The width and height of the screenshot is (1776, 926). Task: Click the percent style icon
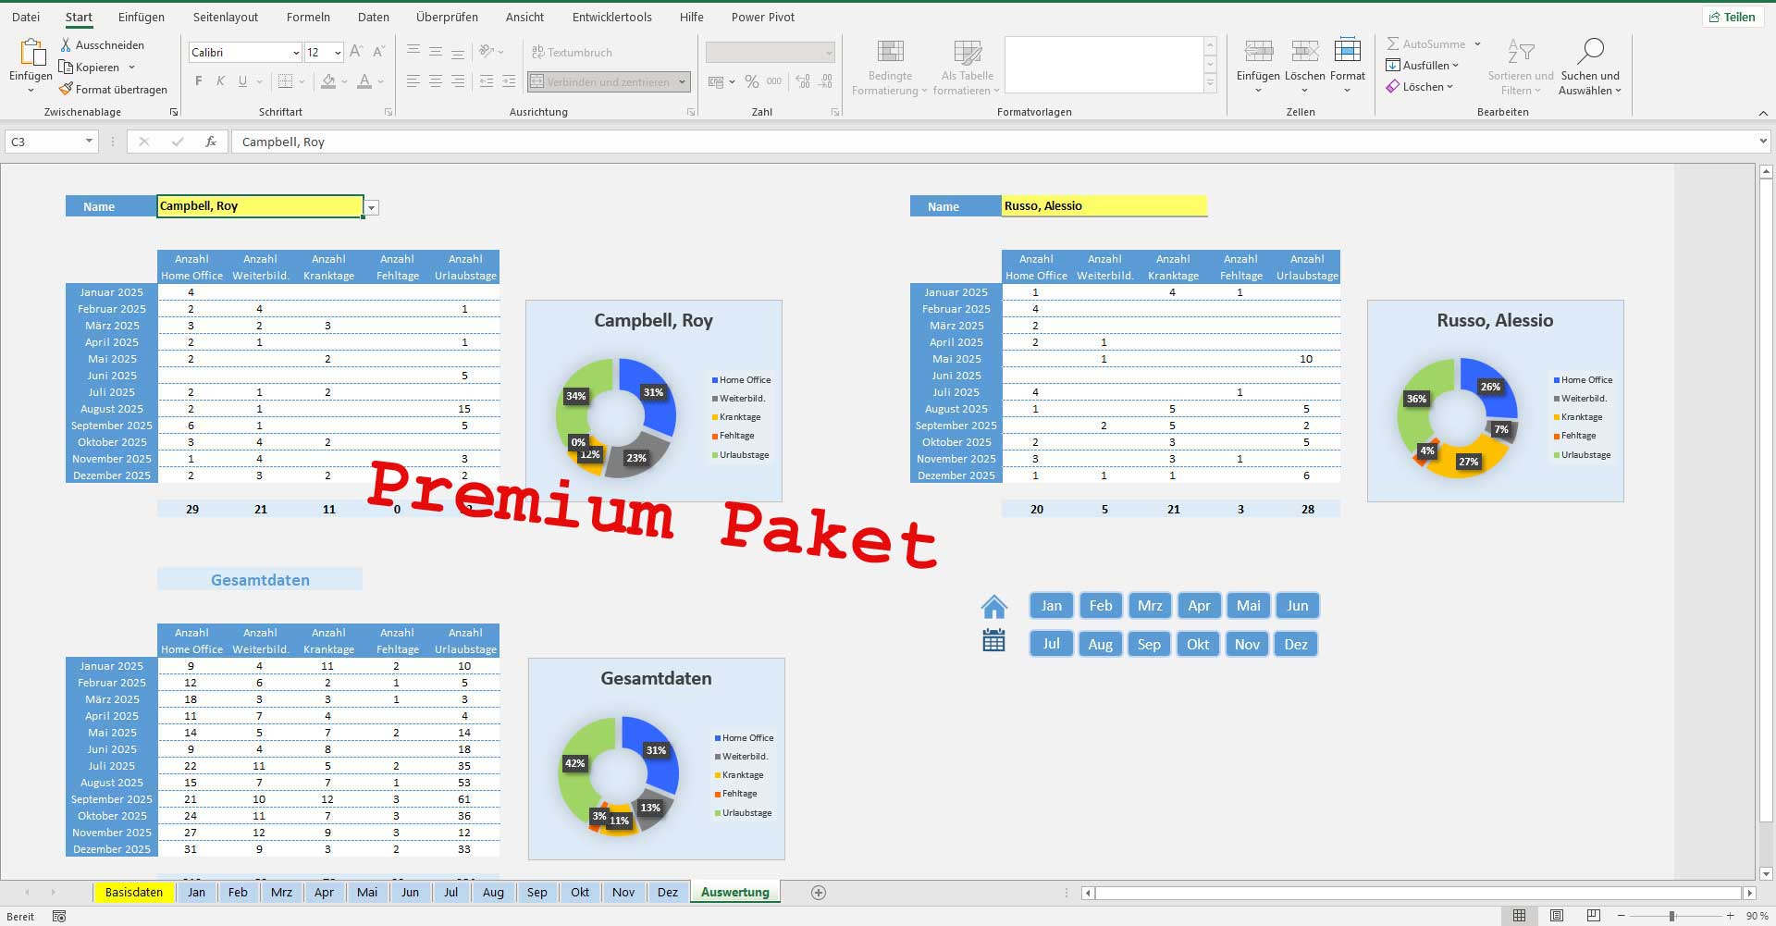pos(751,81)
